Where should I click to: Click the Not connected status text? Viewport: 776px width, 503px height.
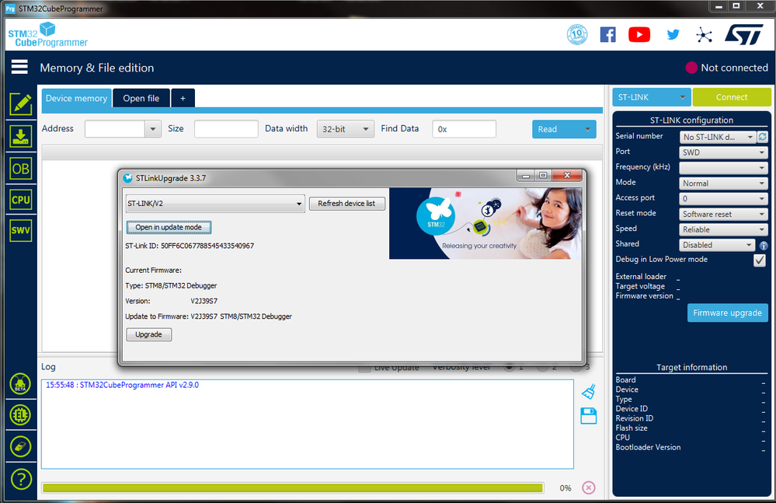[734, 68]
